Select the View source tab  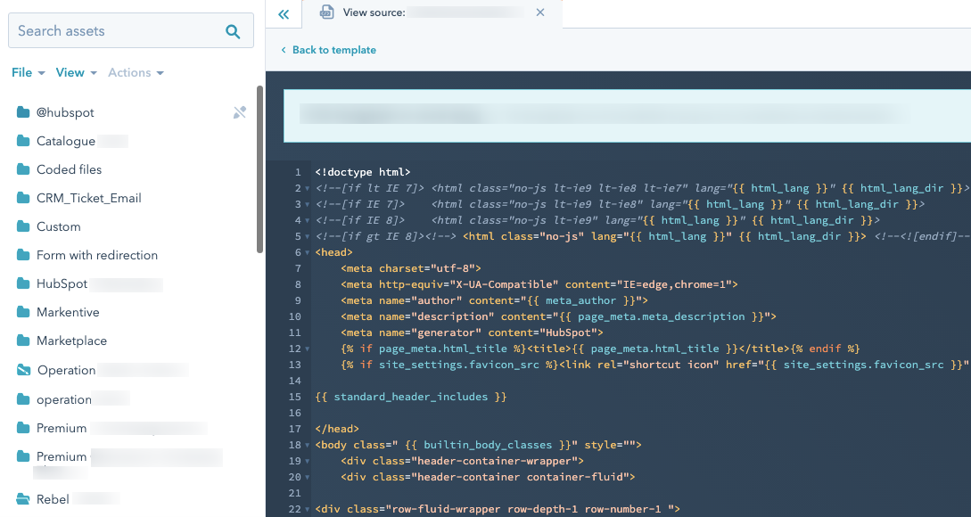432,13
